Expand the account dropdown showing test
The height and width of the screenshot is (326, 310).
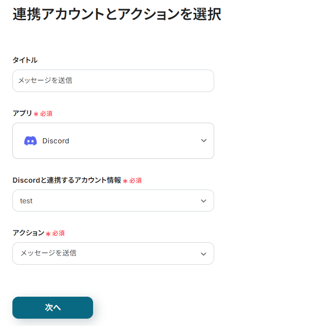pos(113,201)
